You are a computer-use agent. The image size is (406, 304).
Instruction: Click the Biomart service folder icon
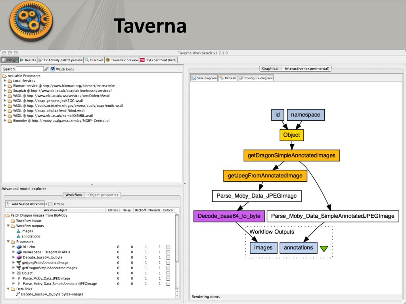click(10, 86)
